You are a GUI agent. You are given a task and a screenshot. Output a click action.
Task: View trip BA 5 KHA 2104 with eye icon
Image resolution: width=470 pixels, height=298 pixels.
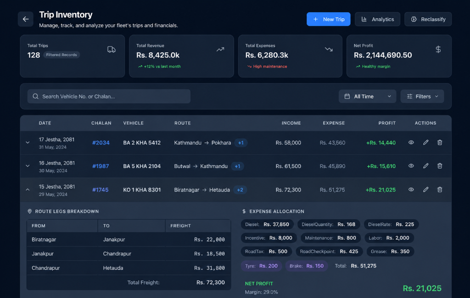tap(411, 166)
